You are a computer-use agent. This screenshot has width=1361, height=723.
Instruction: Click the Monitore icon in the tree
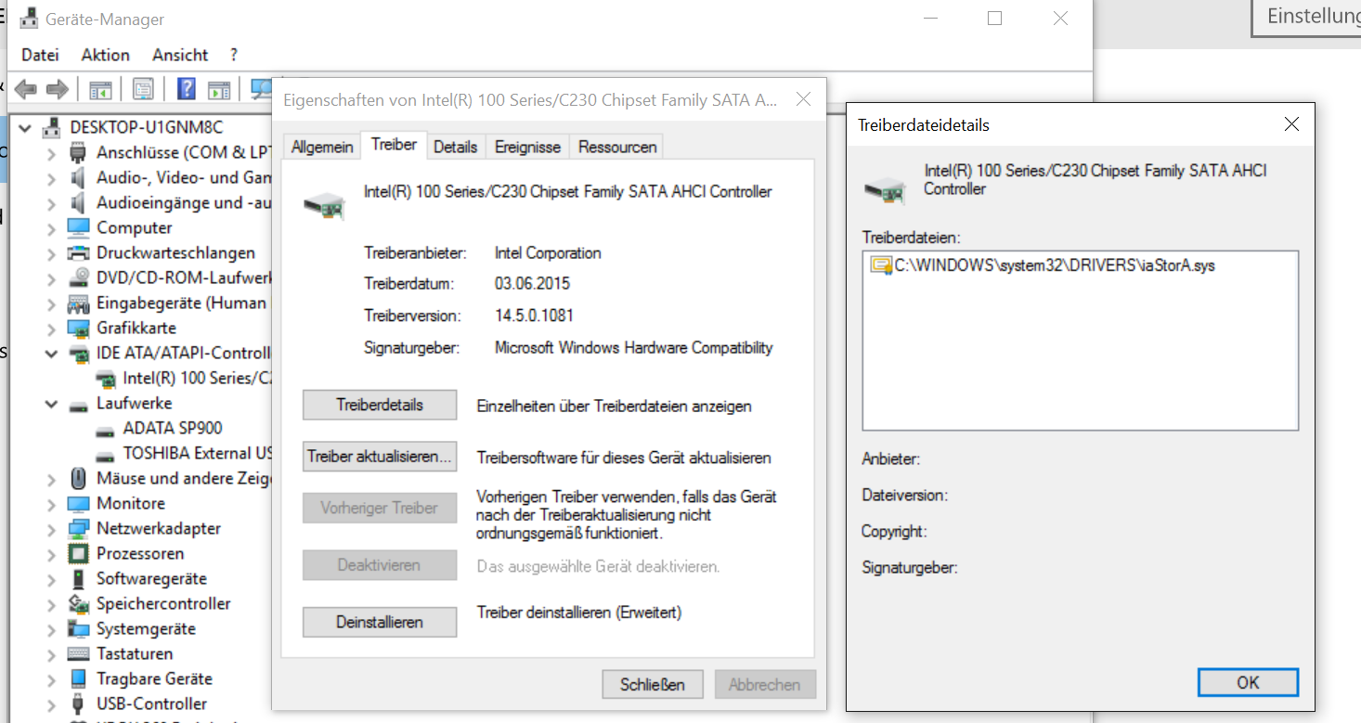[79, 503]
